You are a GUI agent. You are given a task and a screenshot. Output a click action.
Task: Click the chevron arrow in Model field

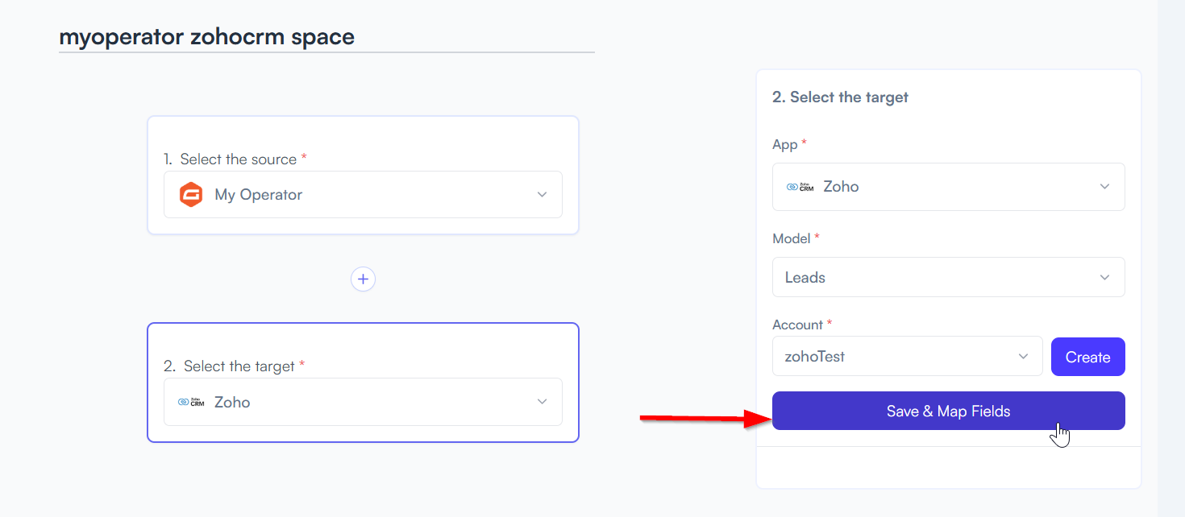click(1104, 277)
